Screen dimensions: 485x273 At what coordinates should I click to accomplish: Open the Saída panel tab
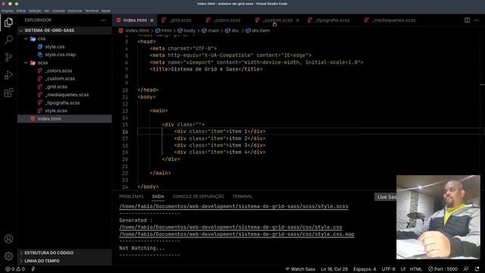click(158, 196)
